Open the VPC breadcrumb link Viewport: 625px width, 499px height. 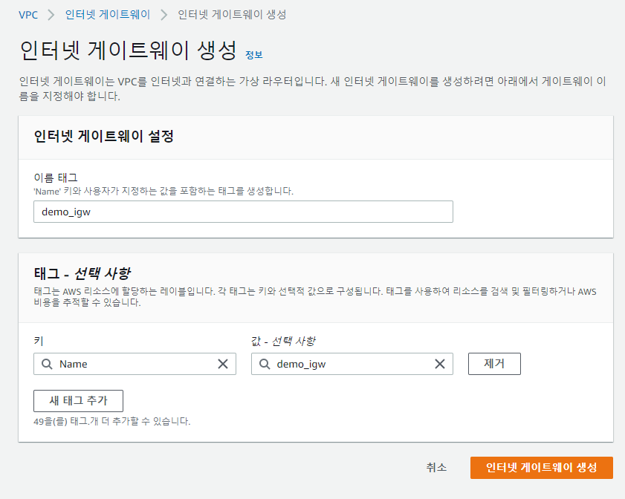tap(28, 15)
